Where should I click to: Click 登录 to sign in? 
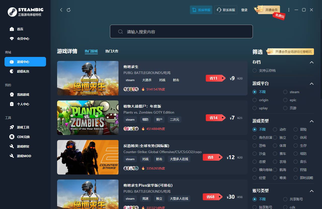[x=244, y=10]
